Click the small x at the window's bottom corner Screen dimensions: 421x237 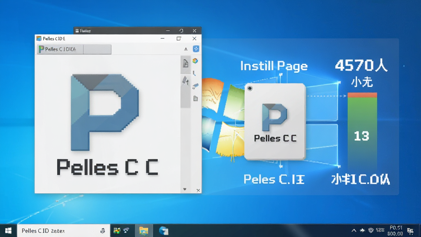(x=198, y=190)
